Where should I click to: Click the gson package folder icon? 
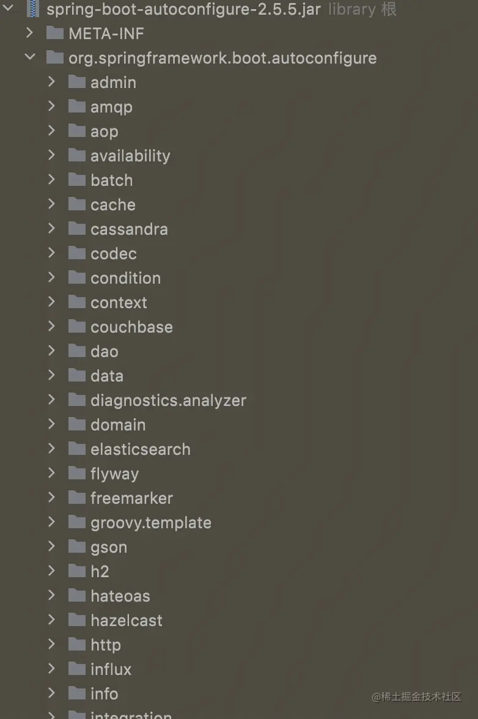point(77,546)
